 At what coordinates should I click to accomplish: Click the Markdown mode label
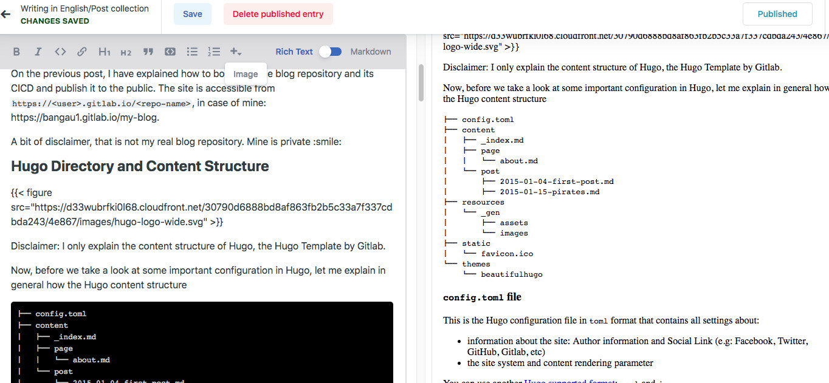tap(371, 52)
